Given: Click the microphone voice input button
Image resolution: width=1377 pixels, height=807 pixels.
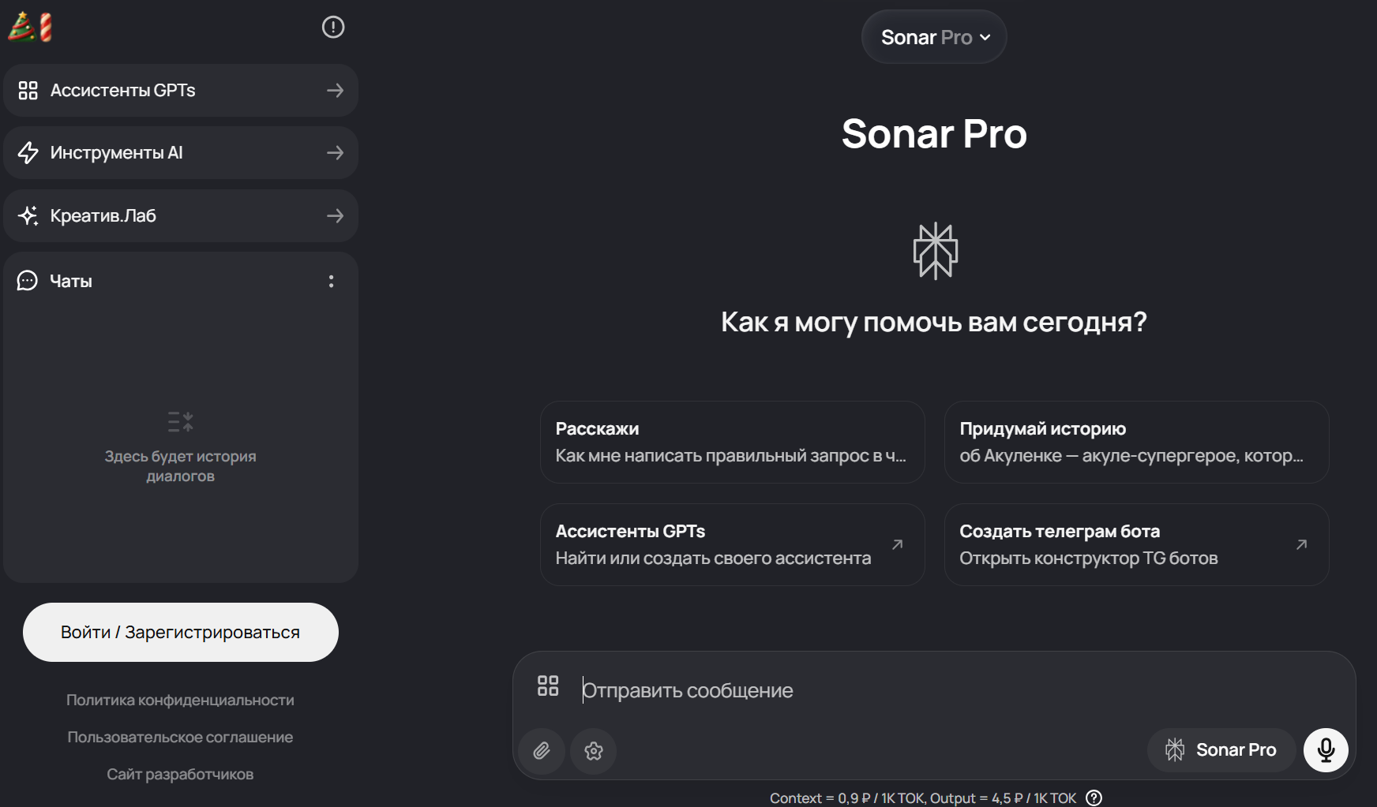Looking at the screenshot, I should pyautogui.click(x=1326, y=749).
